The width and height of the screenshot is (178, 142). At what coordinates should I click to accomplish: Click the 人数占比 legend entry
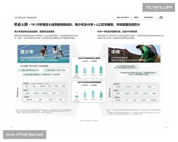click(x=85, y=61)
